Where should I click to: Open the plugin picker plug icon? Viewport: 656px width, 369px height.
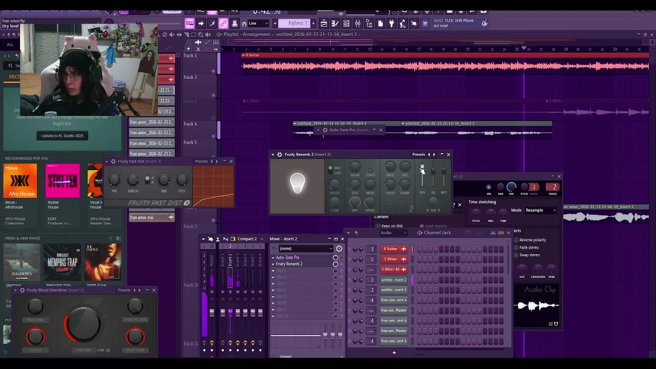(392, 23)
